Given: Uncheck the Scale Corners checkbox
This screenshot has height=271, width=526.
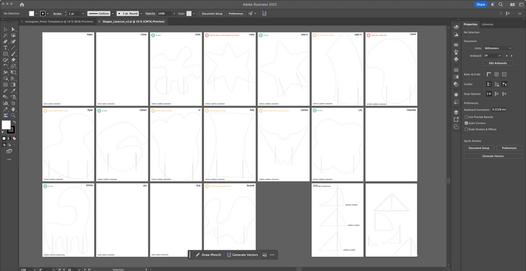Looking at the screenshot, I should click(466, 123).
